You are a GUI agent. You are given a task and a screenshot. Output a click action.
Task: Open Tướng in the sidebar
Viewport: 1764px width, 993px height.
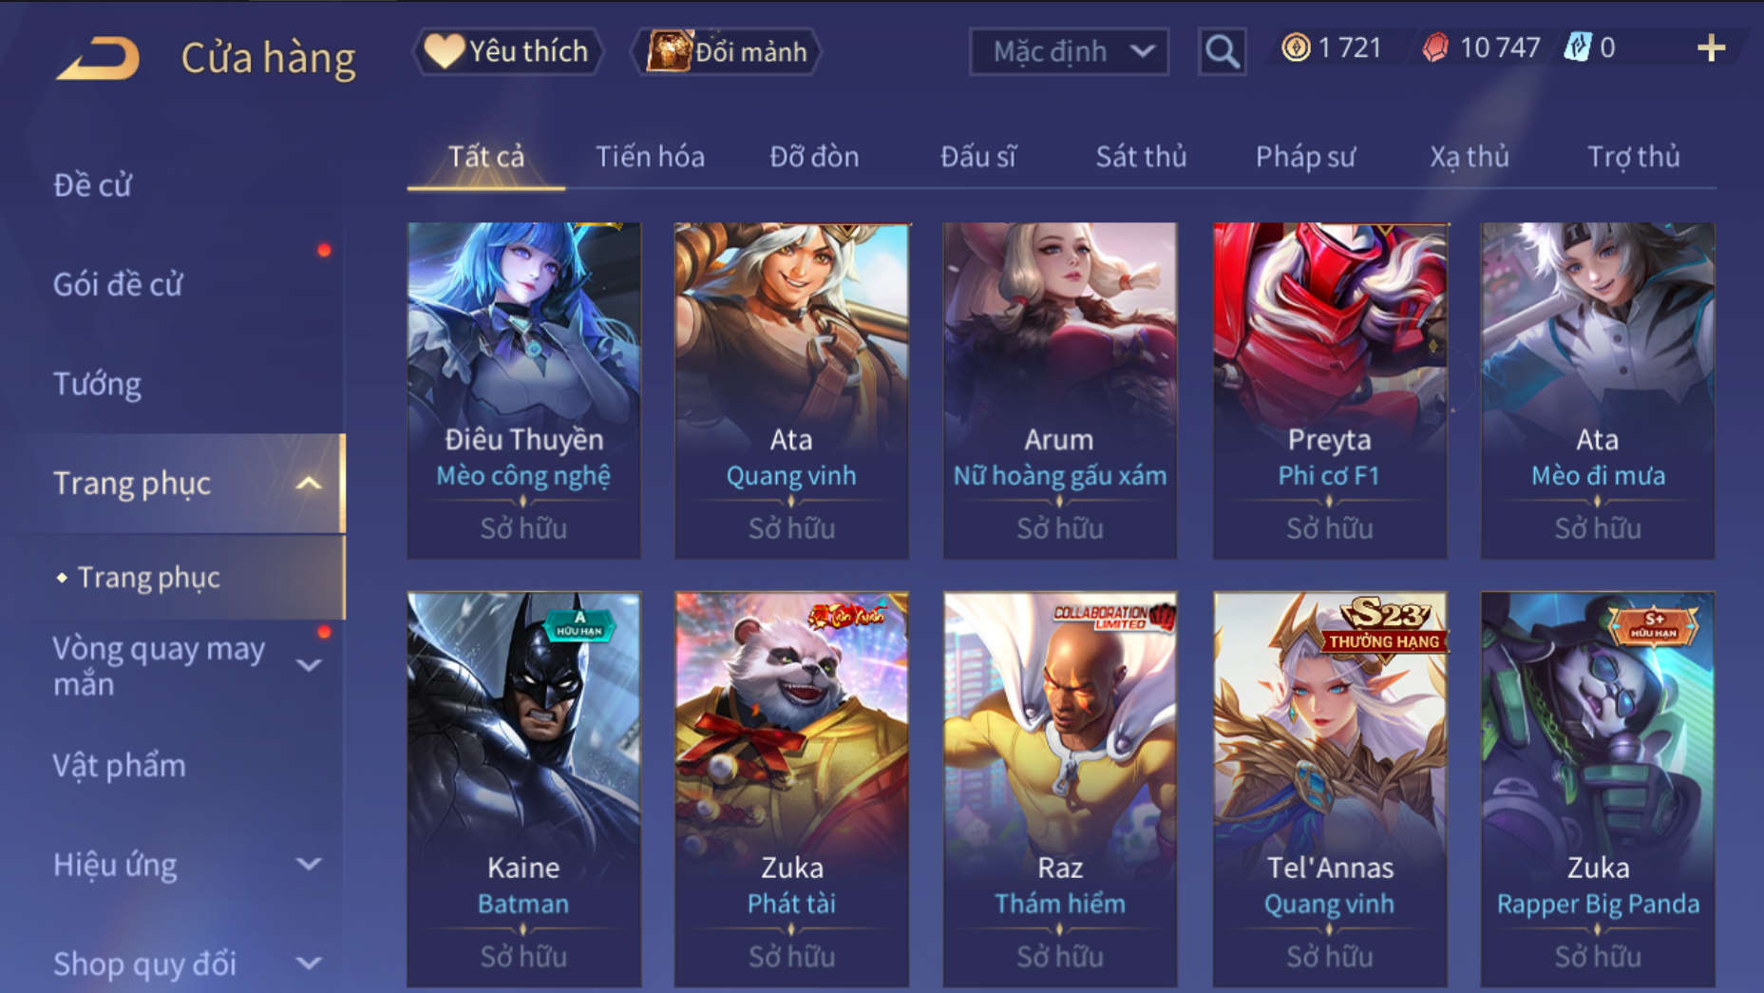tap(97, 384)
